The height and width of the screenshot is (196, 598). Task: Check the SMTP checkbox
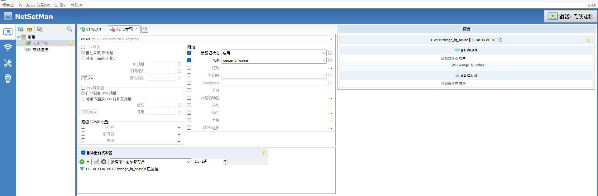(189, 113)
